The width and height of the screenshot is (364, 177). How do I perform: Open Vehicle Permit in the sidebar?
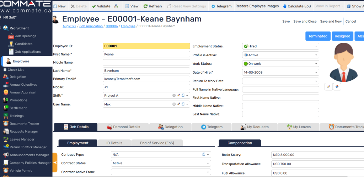(x=21, y=171)
